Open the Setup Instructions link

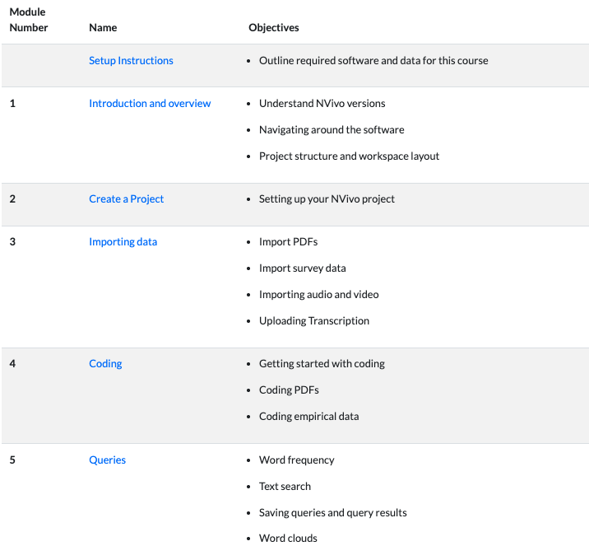click(131, 60)
